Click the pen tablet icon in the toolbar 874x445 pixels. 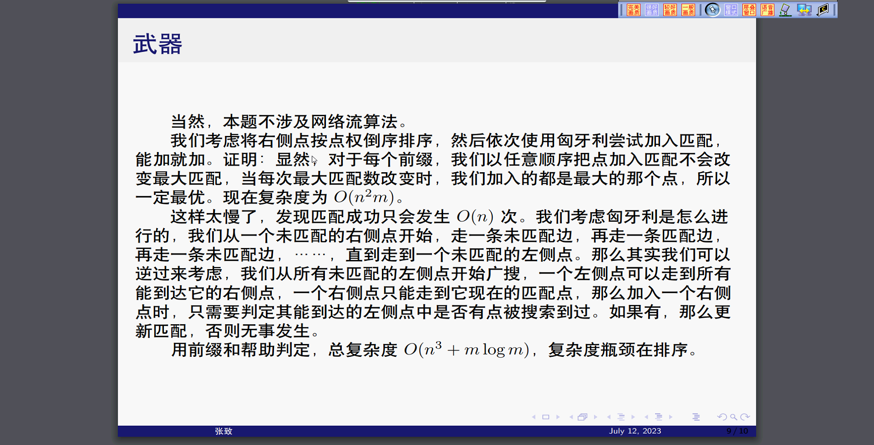(785, 10)
